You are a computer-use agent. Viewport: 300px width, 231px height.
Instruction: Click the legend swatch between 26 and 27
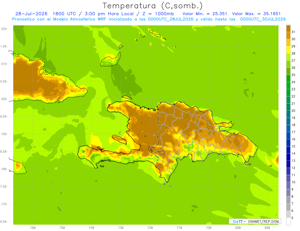(x=288, y=64)
